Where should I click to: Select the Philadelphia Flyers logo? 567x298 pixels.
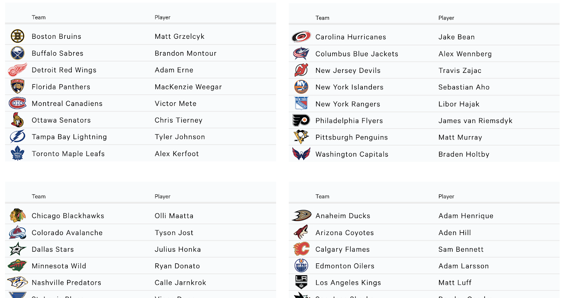tap(301, 121)
